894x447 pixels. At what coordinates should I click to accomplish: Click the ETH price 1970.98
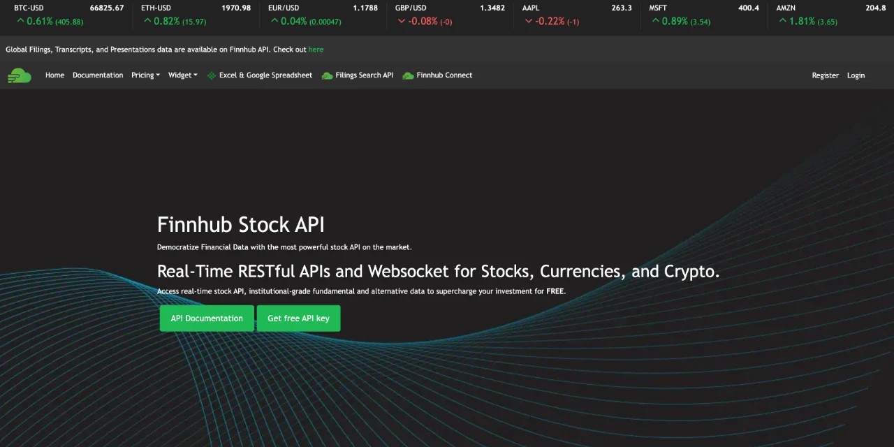click(x=236, y=8)
